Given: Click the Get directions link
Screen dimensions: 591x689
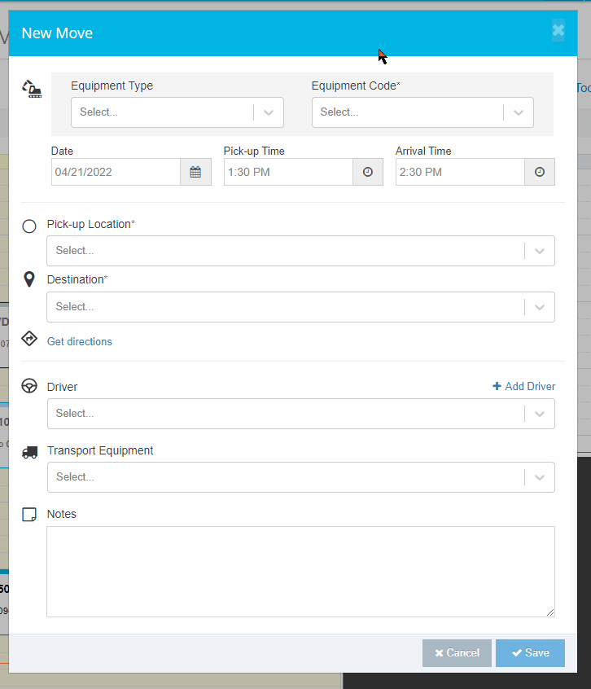Looking at the screenshot, I should tap(79, 341).
